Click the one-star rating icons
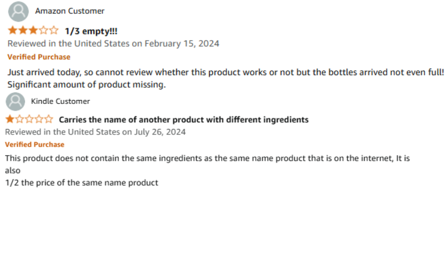Screen dimensions: 446x254 30,119
